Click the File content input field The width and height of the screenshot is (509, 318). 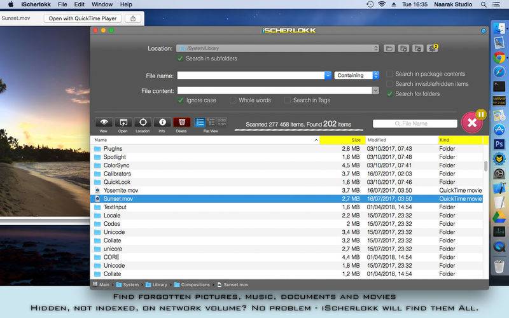pyautogui.click(x=275, y=90)
